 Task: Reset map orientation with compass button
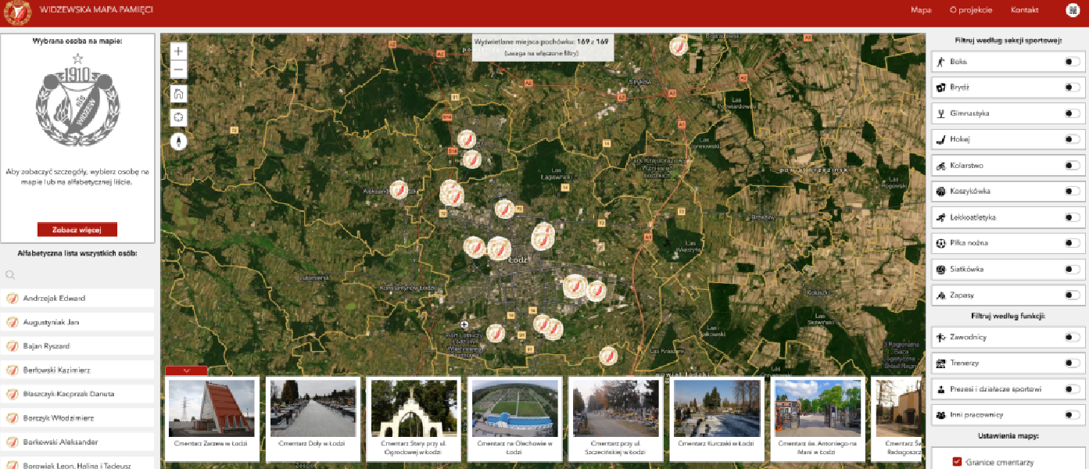[178, 141]
